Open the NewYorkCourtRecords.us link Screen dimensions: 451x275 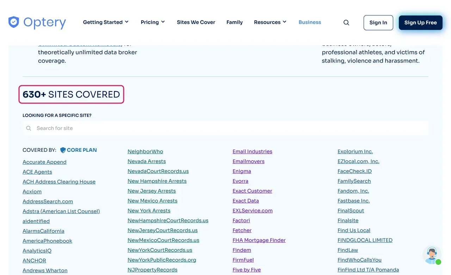point(160,250)
